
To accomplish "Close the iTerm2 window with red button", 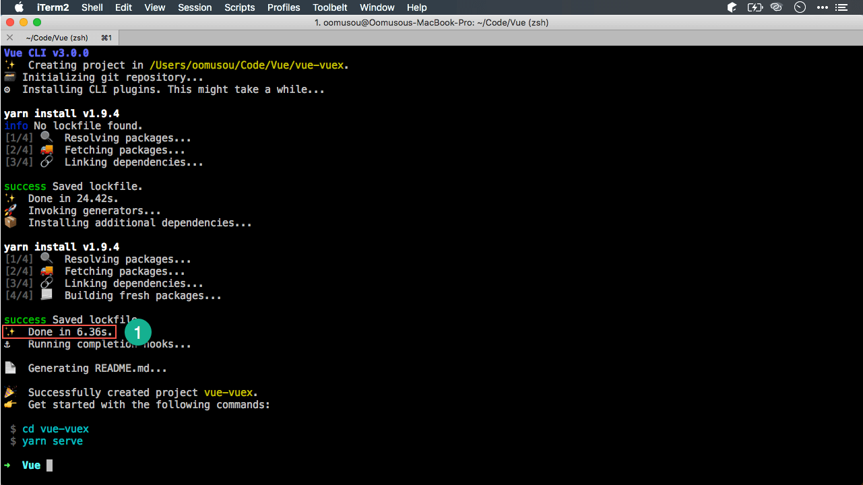I will point(10,22).
